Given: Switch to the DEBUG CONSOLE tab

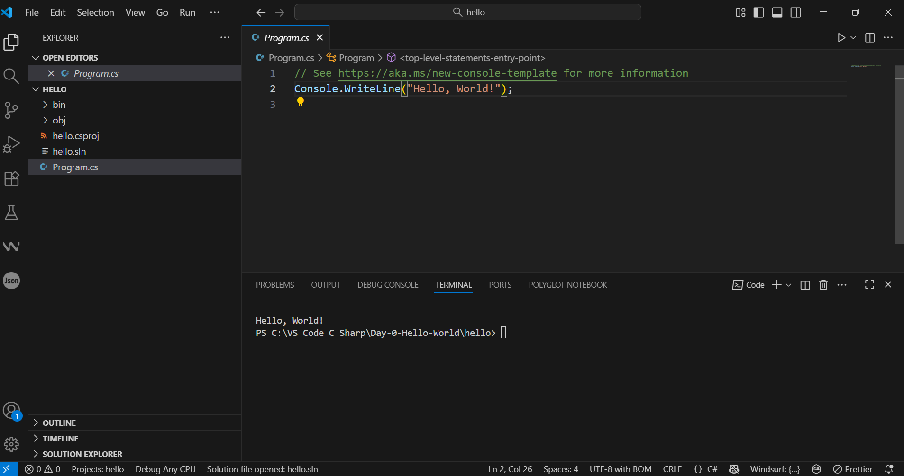Looking at the screenshot, I should click(x=388, y=285).
